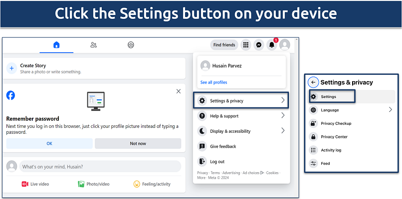This screenshot has width=402, height=199.
Task: Start a Live video post
Action: coord(35,184)
